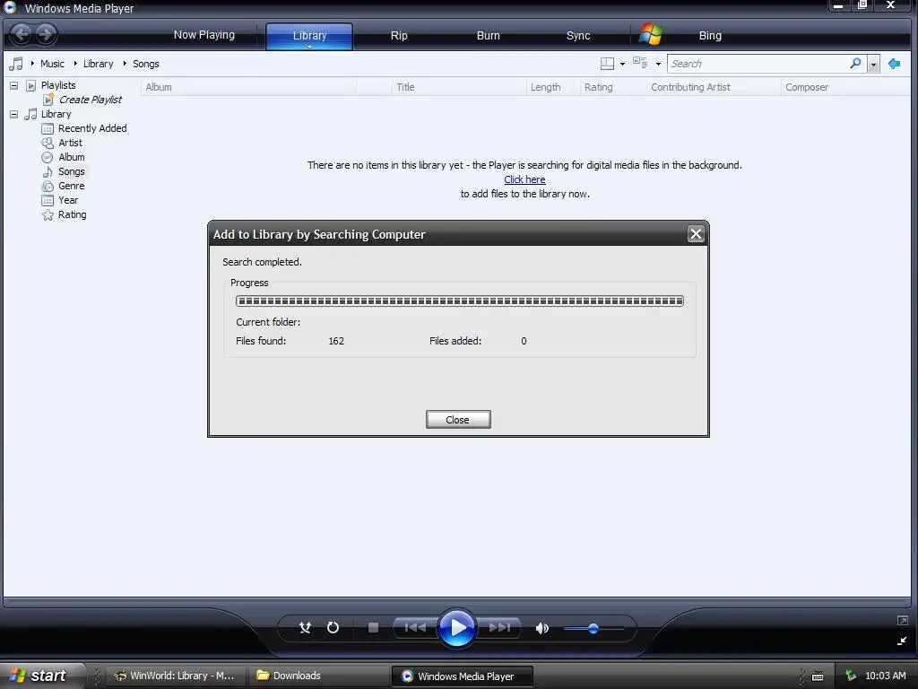Sort by the Composer column header
918x689 pixels.
point(844,87)
